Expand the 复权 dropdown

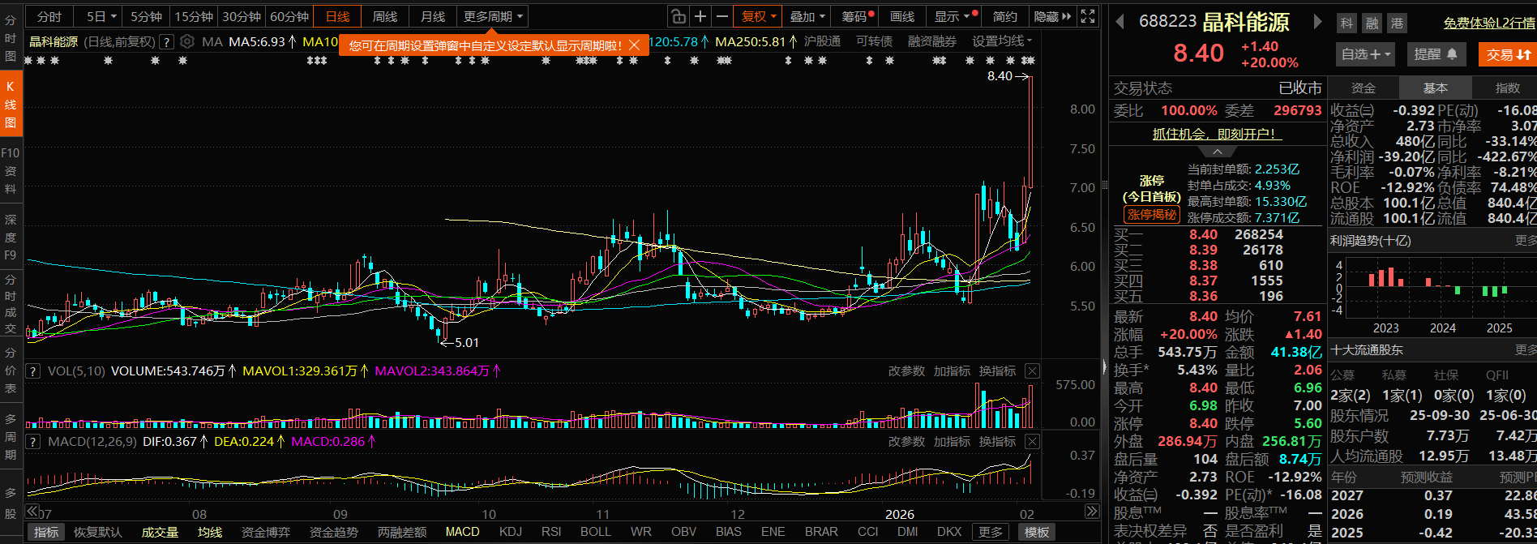759,16
